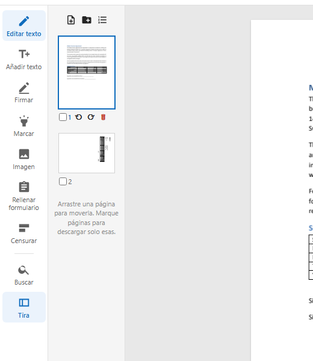Activate the Marcar highlighter tool
The width and height of the screenshot is (313, 361).
pos(24,126)
